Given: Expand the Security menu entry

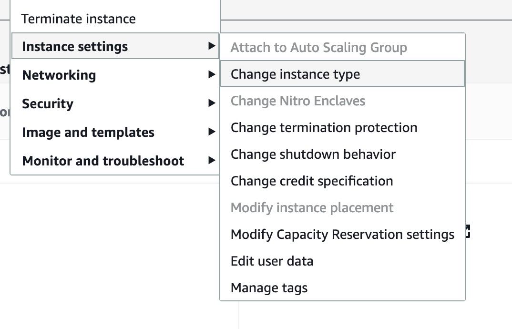Looking at the screenshot, I should click(x=115, y=103).
